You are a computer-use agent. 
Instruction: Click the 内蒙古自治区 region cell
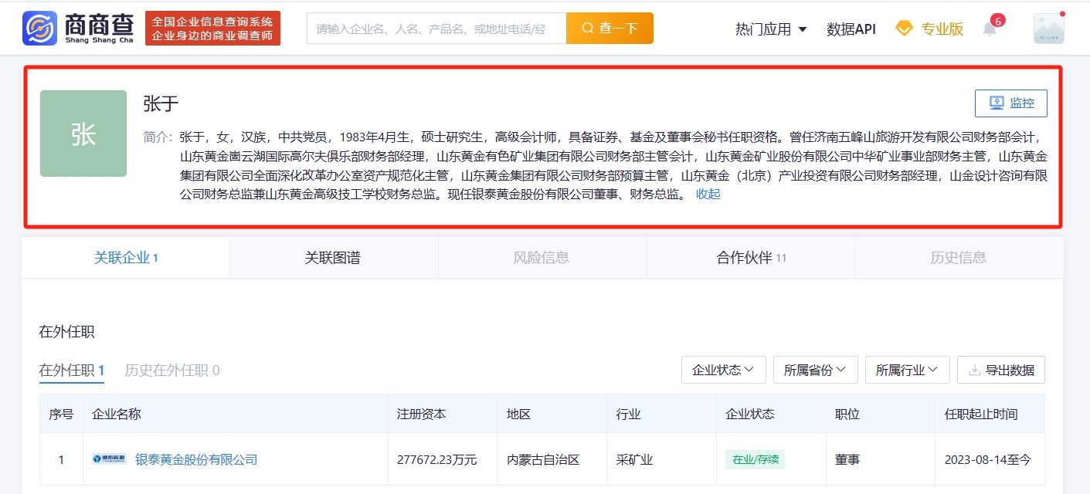coord(543,459)
